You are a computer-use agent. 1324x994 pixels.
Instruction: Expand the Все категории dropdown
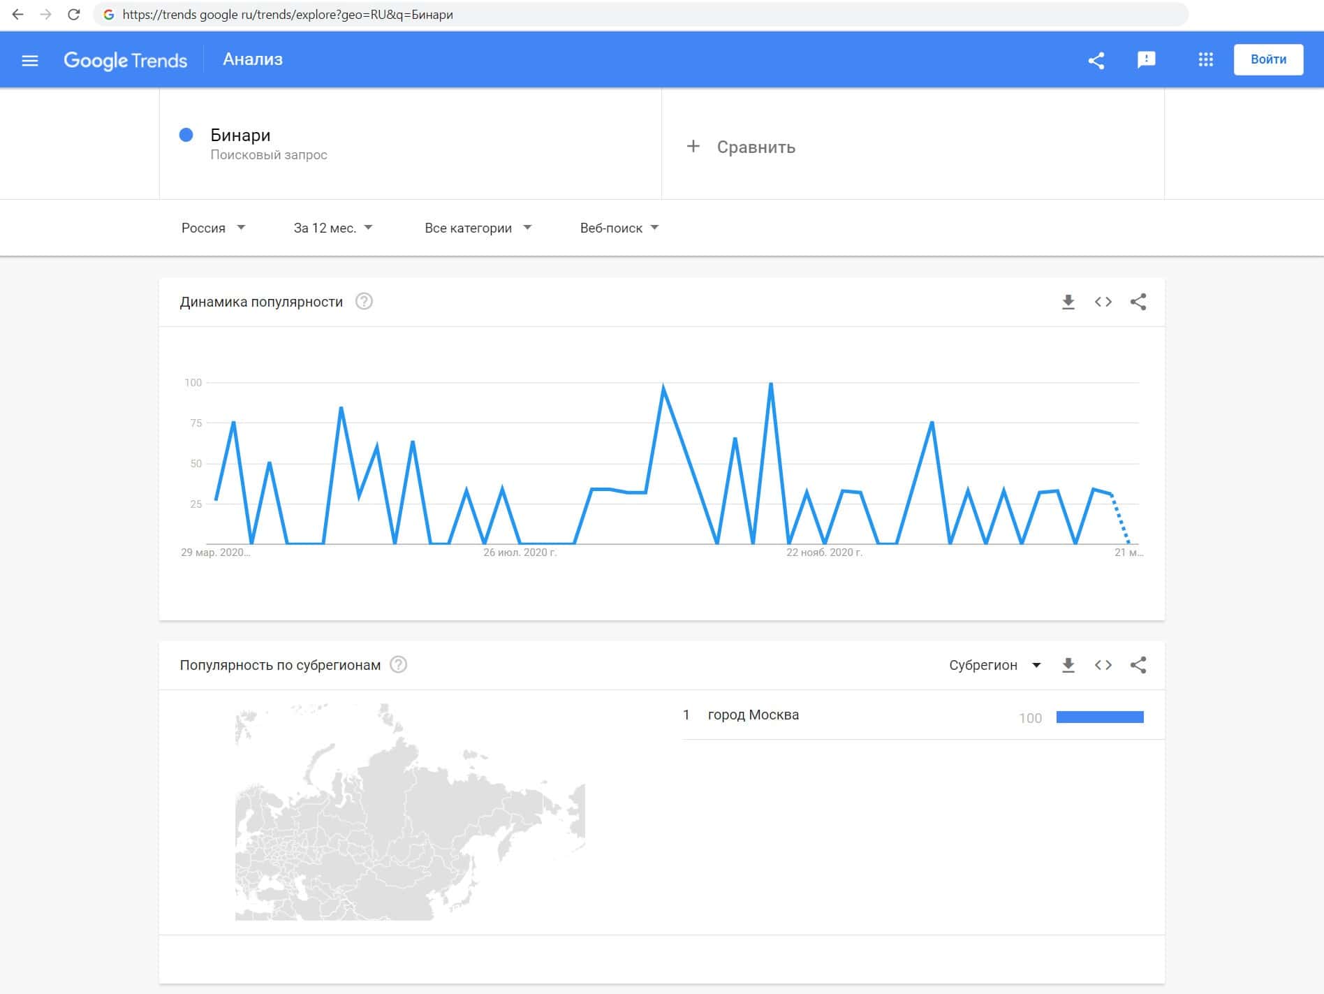tap(478, 228)
